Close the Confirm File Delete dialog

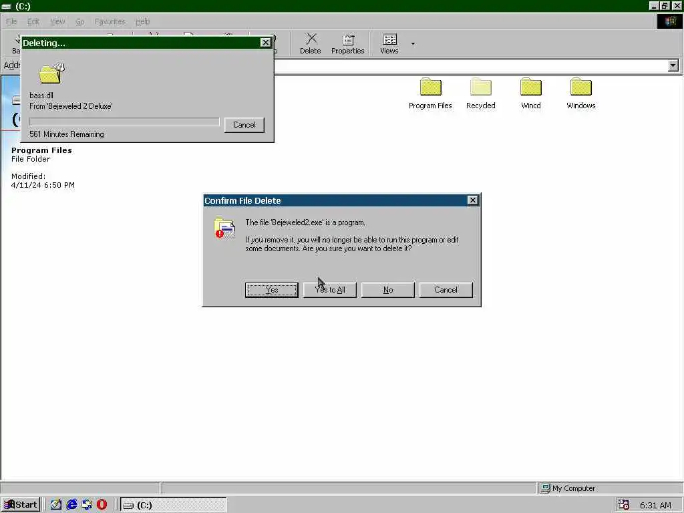[x=472, y=200]
